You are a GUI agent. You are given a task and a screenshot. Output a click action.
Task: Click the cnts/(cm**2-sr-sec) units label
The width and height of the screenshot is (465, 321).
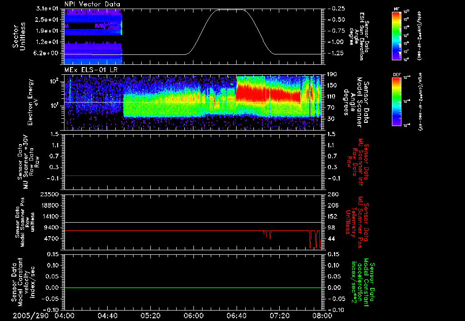point(419,35)
